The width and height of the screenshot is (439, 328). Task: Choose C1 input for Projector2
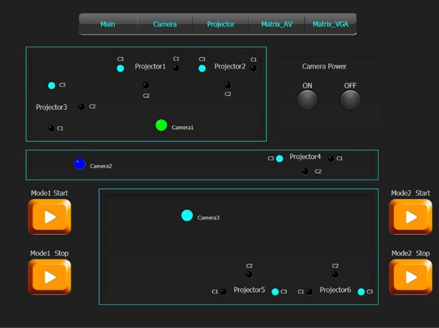(254, 69)
